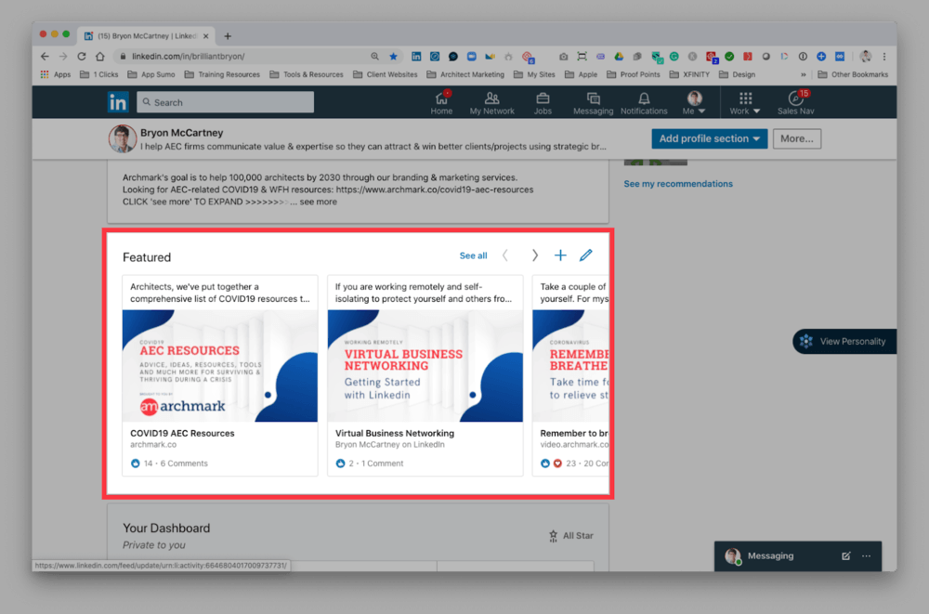Screen dimensions: 929x614
Task: Expand hidden bookmarks with the double chevron
Action: click(x=803, y=74)
